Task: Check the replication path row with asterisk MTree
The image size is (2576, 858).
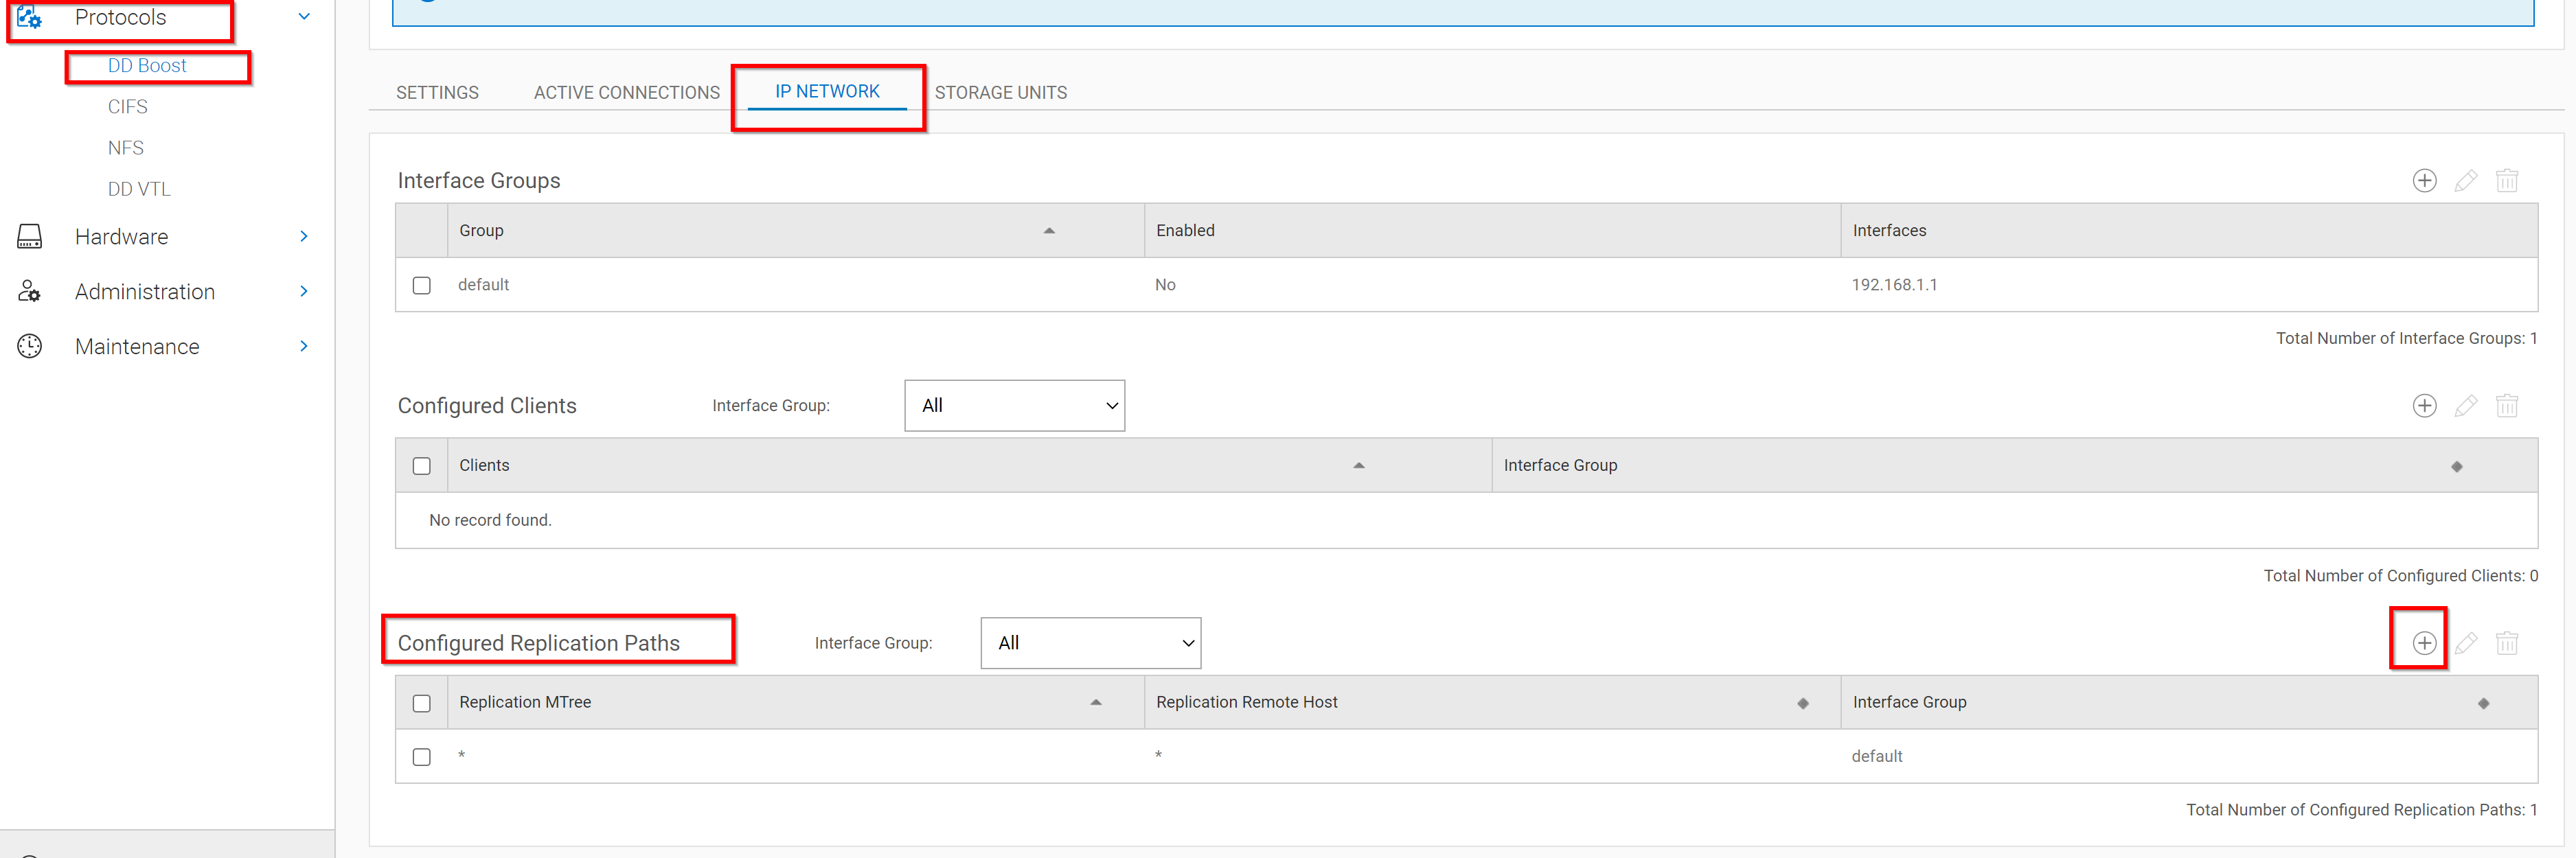Action: pyautogui.click(x=421, y=757)
